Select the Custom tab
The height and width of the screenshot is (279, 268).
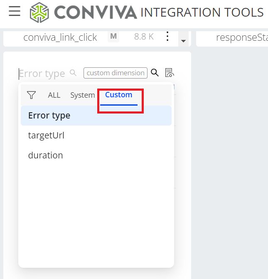click(x=118, y=95)
